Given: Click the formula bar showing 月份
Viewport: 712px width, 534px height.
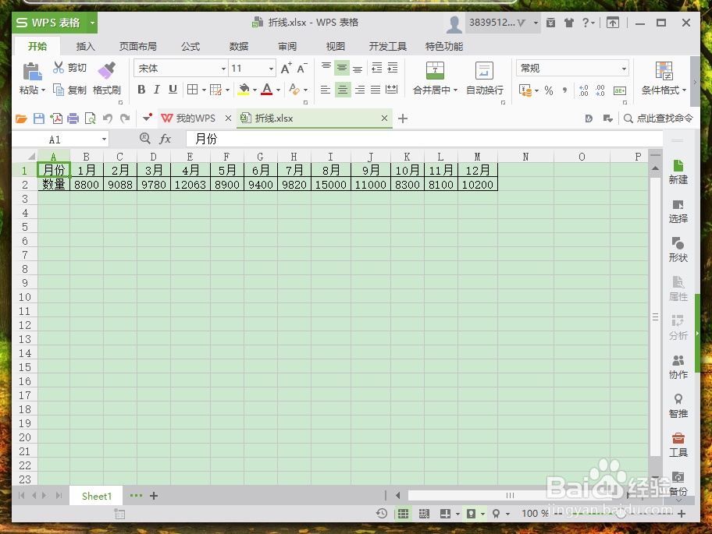Looking at the screenshot, I should click(425, 140).
